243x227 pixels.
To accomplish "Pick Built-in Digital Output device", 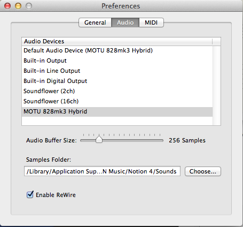I will point(117,81).
